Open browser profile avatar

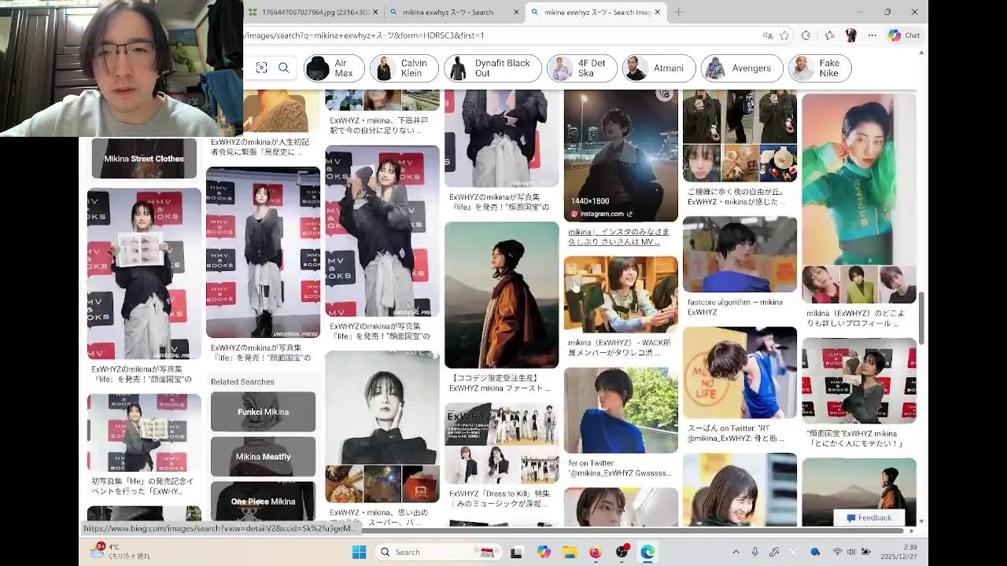coord(850,35)
